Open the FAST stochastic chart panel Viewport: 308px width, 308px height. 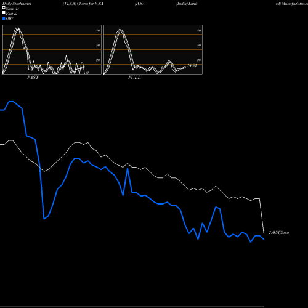pyautogui.click(x=52, y=49)
